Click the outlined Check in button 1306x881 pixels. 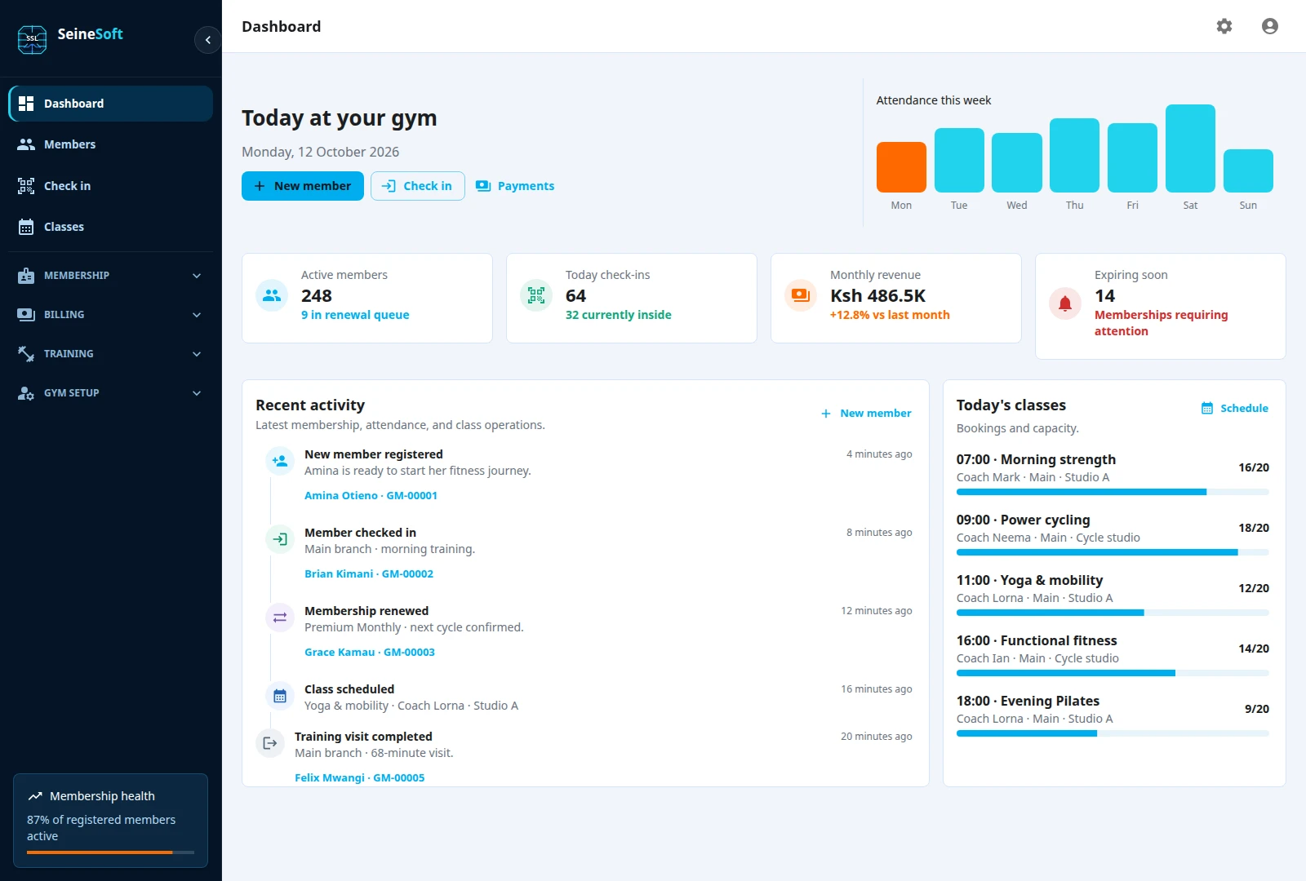tap(418, 186)
